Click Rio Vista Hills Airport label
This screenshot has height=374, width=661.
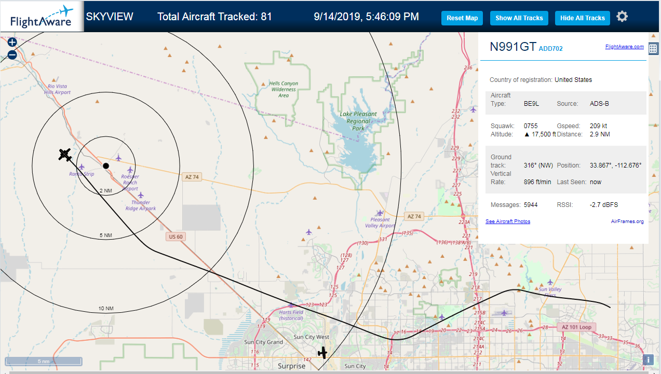(57, 89)
